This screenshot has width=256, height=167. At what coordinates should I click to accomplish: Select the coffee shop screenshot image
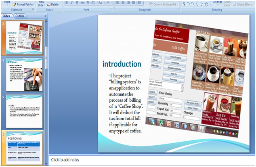pos(197,78)
